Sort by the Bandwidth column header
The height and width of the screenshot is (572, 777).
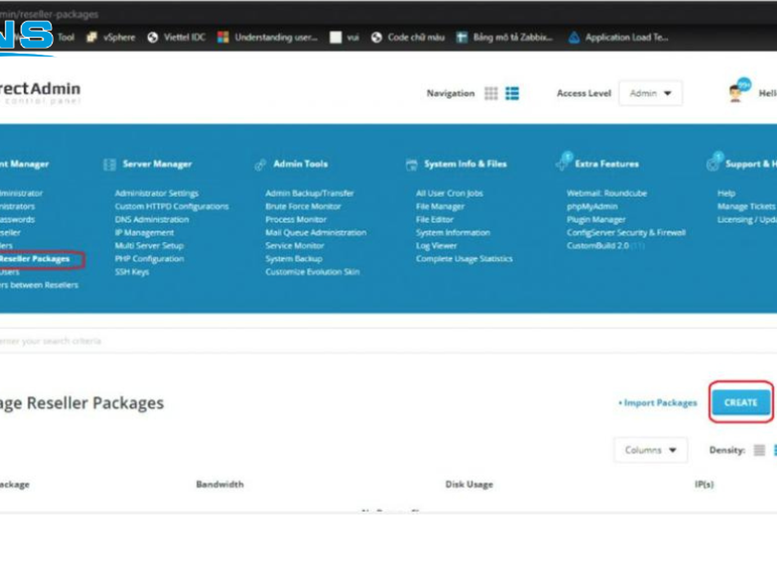tap(219, 485)
